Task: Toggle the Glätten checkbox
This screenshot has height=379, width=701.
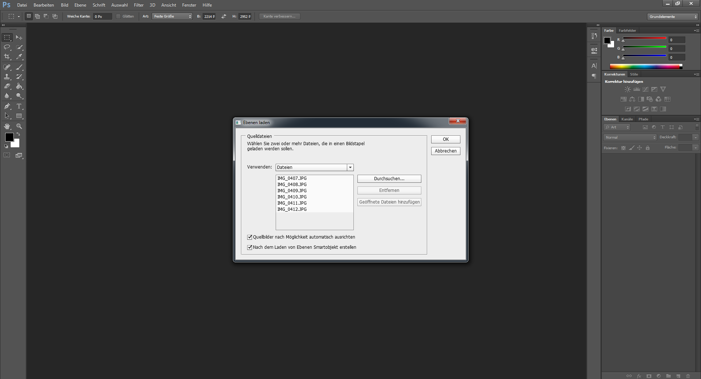Action: pos(118,16)
